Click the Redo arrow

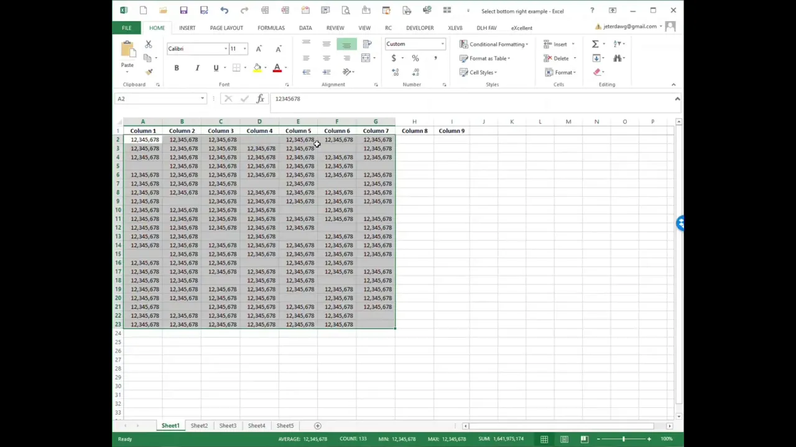(244, 11)
